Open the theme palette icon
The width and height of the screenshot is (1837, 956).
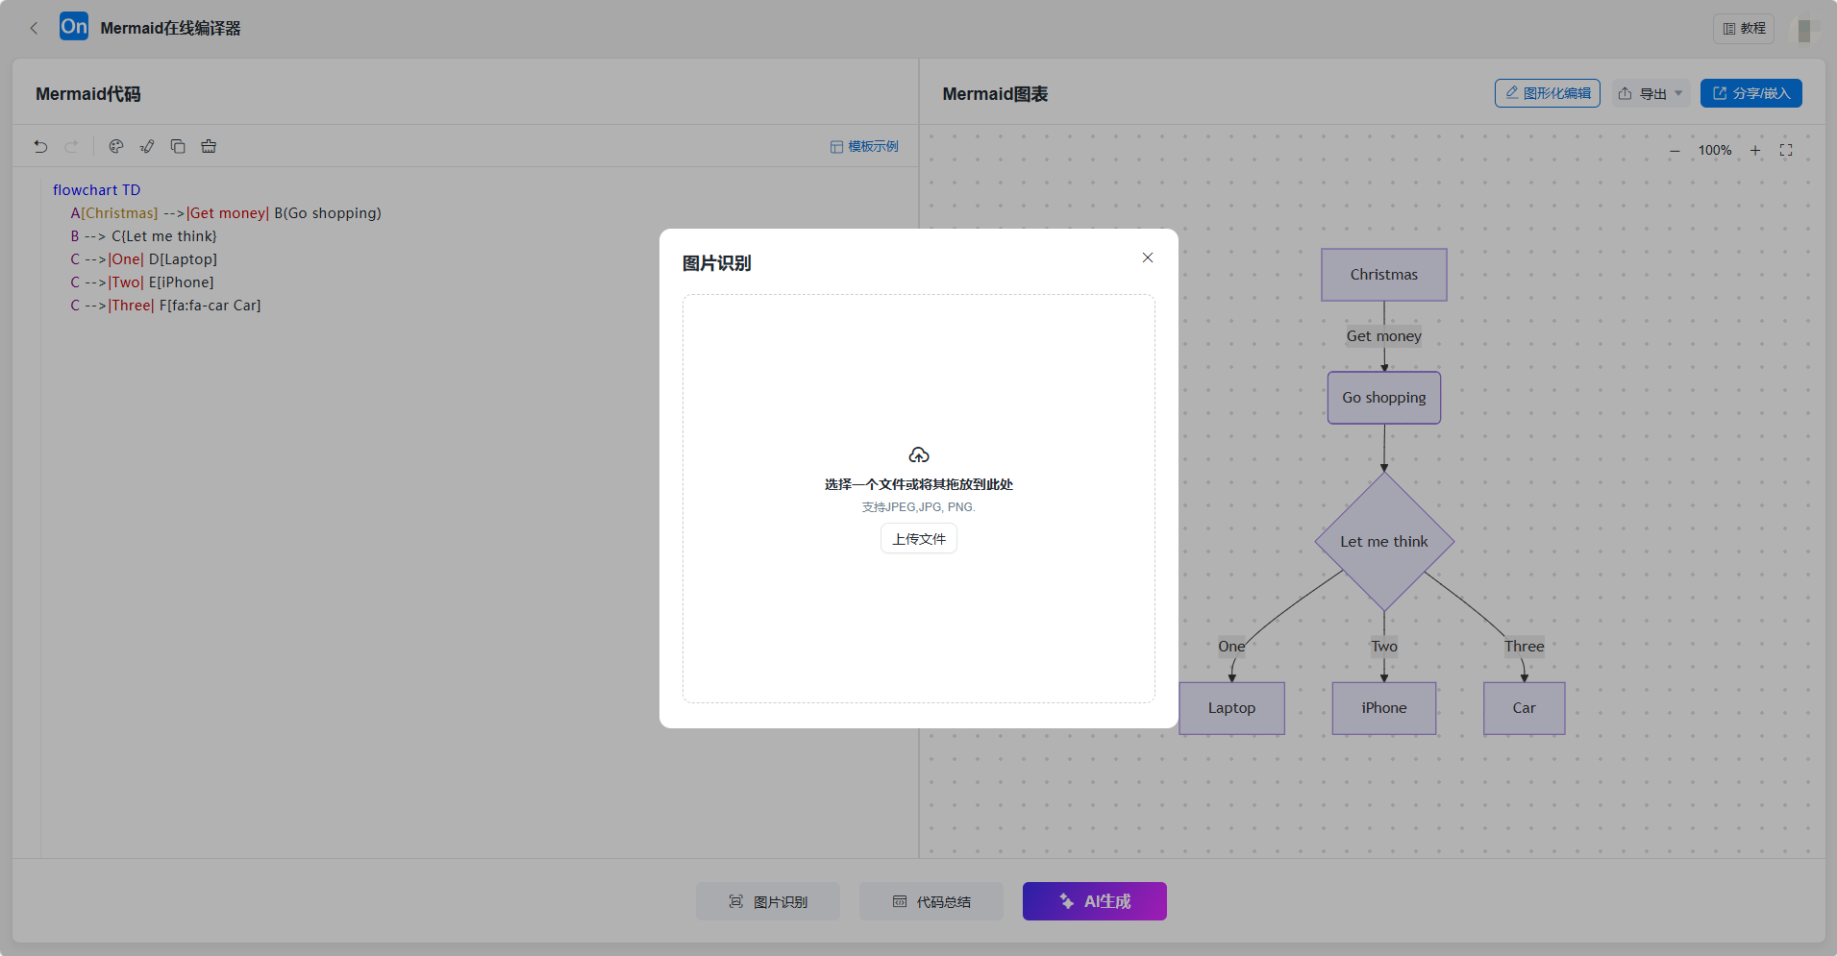(x=116, y=147)
